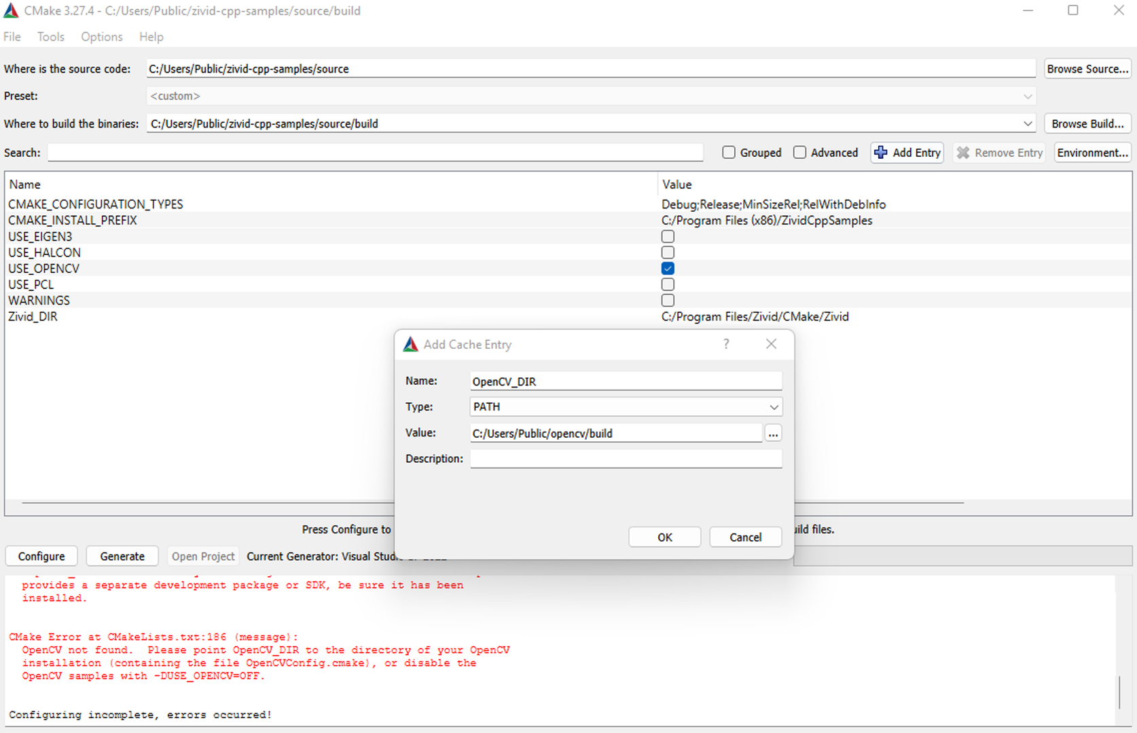Close the Add Cache Entry dialog
The height and width of the screenshot is (733, 1137).
pyautogui.click(x=771, y=344)
